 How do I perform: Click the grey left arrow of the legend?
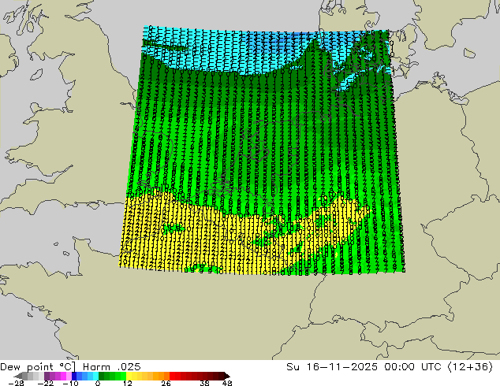(x=18, y=376)
